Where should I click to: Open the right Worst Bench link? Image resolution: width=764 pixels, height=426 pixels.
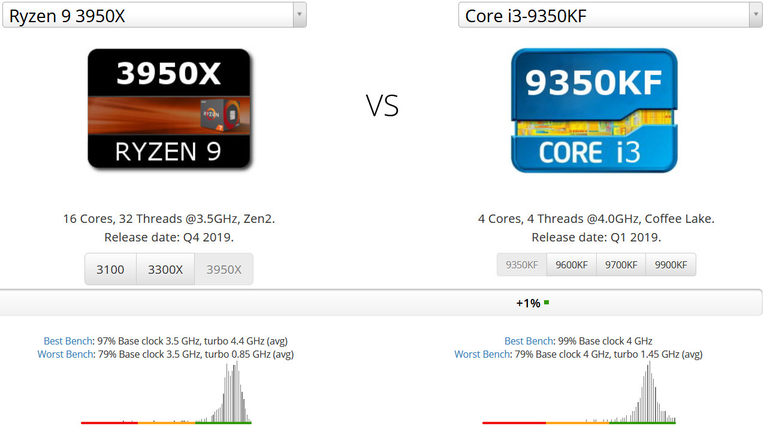tap(482, 354)
